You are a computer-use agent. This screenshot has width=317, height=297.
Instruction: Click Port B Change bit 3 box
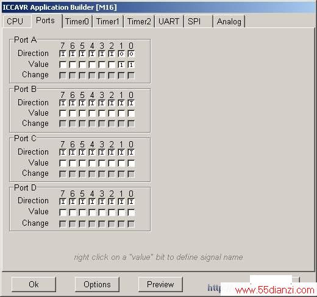click(x=102, y=124)
